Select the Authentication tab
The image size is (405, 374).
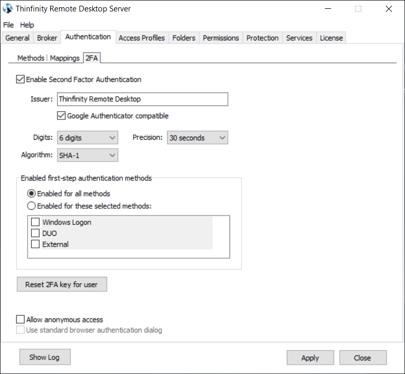(88, 37)
